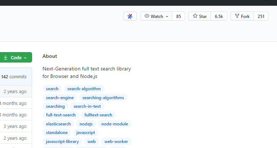The width and height of the screenshot is (277, 148).
Task: Open the 251 forks count
Action: pyautogui.click(x=261, y=16)
